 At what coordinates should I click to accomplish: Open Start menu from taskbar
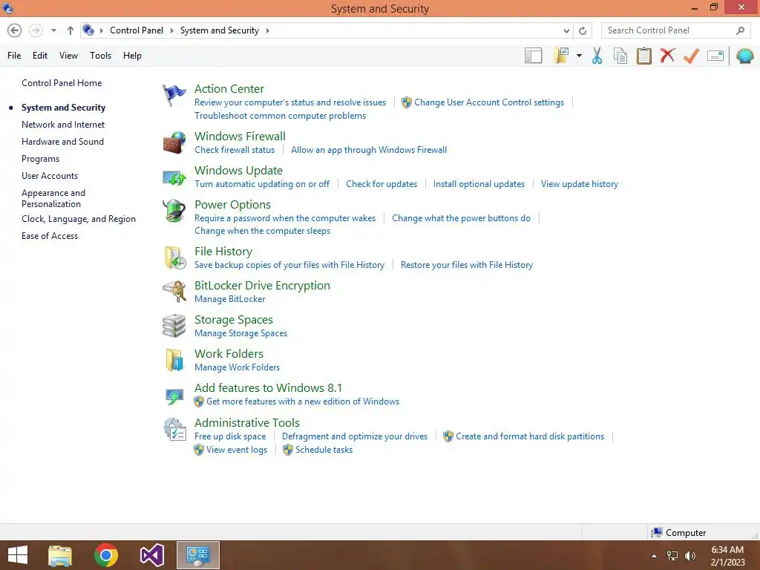(x=18, y=555)
